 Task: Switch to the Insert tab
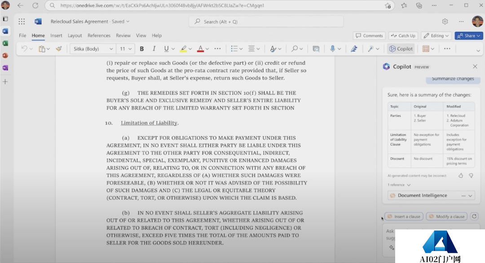[x=56, y=35]
